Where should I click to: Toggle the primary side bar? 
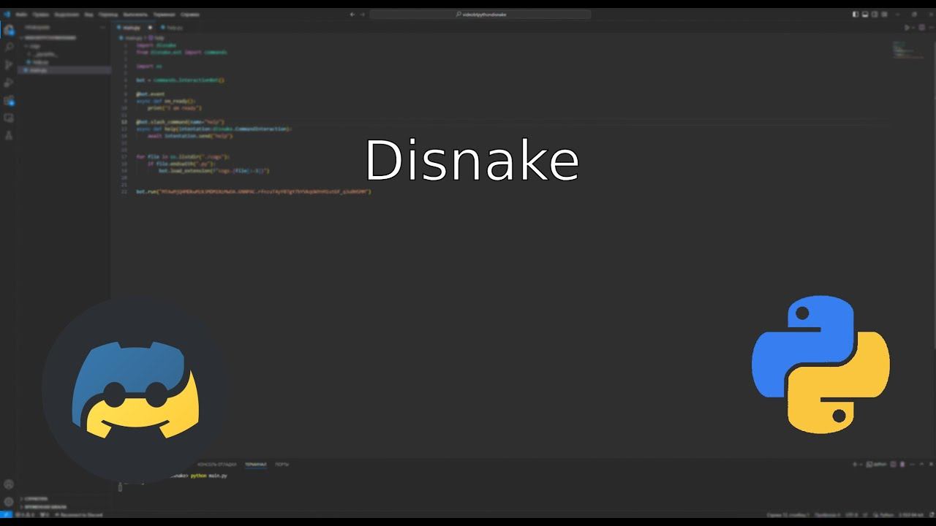[x=856, y=15]
